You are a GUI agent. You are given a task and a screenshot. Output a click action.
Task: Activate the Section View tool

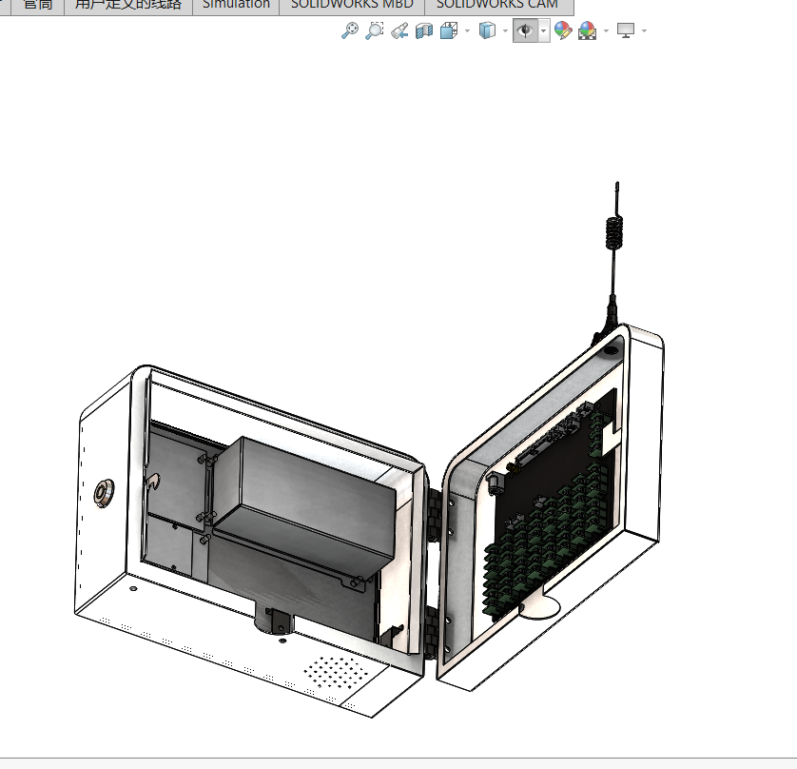(x=424, y=30)
